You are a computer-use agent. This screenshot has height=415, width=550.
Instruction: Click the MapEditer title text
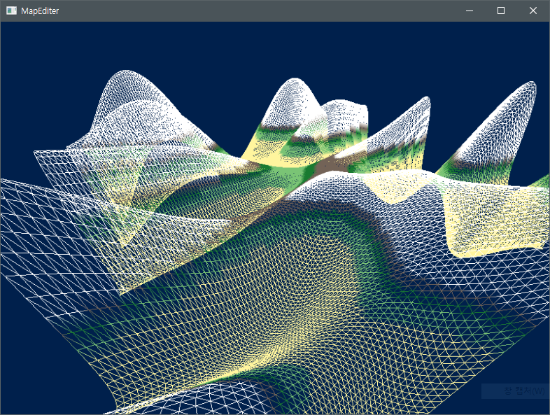click(40, 11)
